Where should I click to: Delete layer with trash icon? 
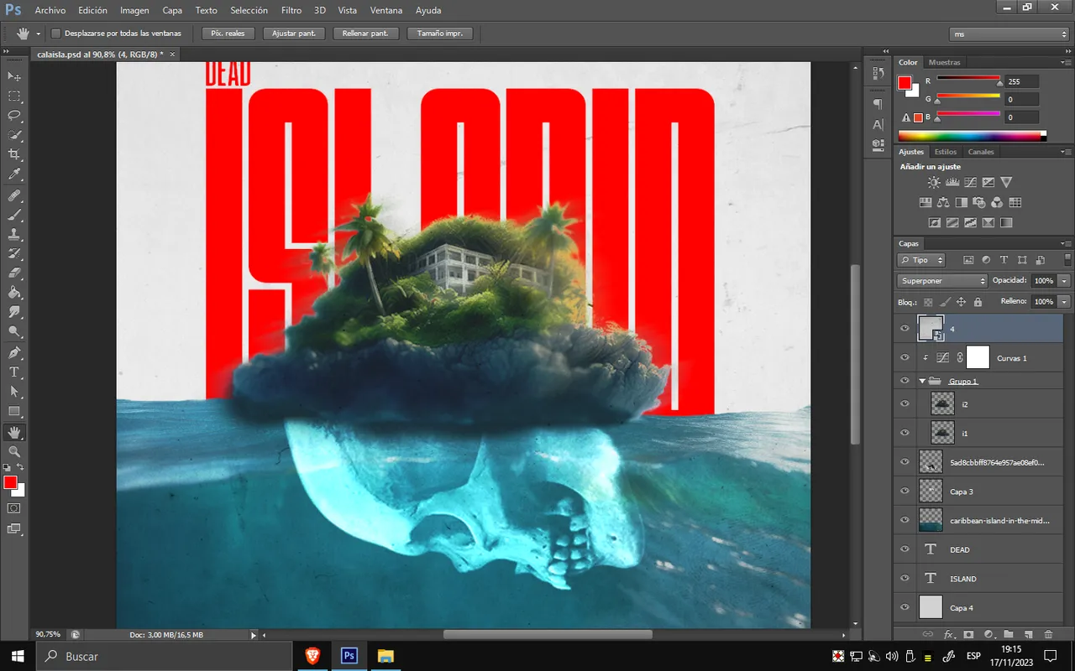(1048, 635)
